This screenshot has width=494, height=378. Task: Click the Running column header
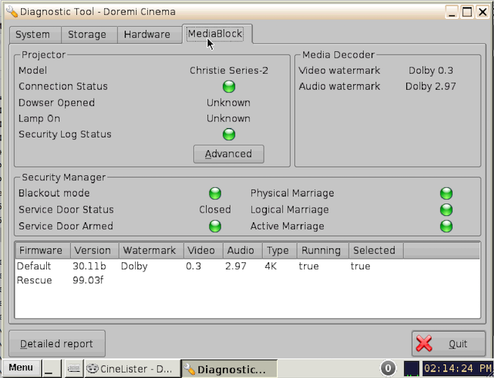click(x=322, y=250)
